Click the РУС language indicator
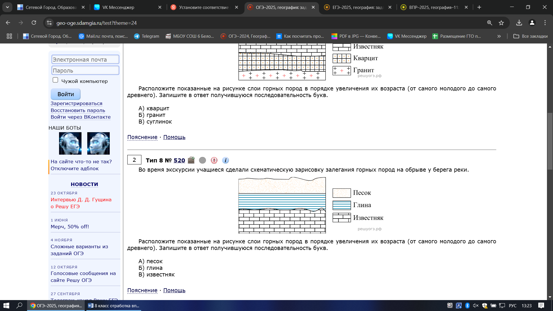553x311 pixels. point(513,306)
